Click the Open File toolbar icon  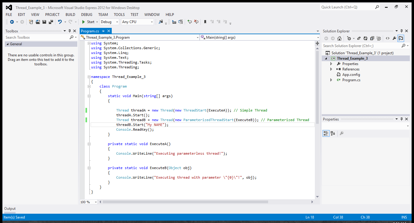coord(38,22)
